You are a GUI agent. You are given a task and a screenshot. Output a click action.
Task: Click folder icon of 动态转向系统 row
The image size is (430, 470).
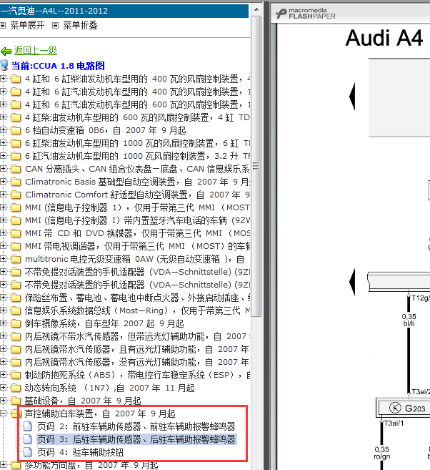[16, 388]
